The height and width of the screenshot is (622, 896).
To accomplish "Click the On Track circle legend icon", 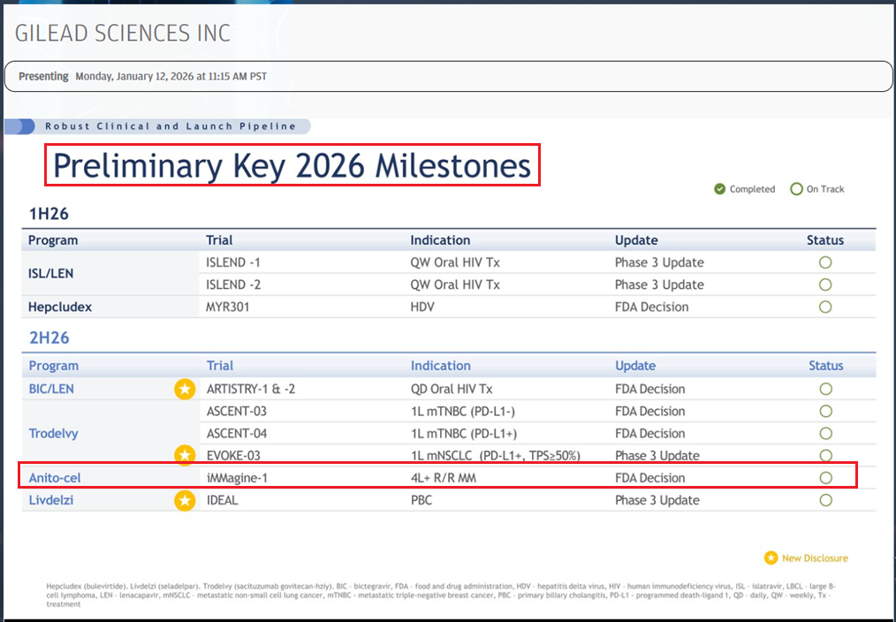I will coord(796,189).
